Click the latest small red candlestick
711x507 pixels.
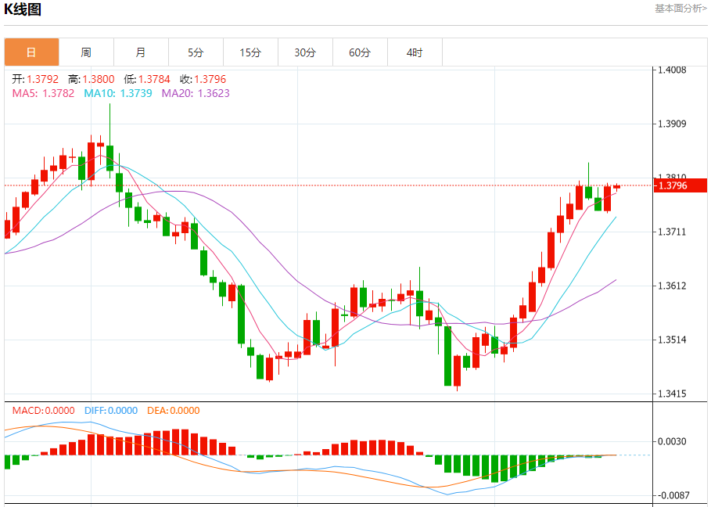[616, 186]
